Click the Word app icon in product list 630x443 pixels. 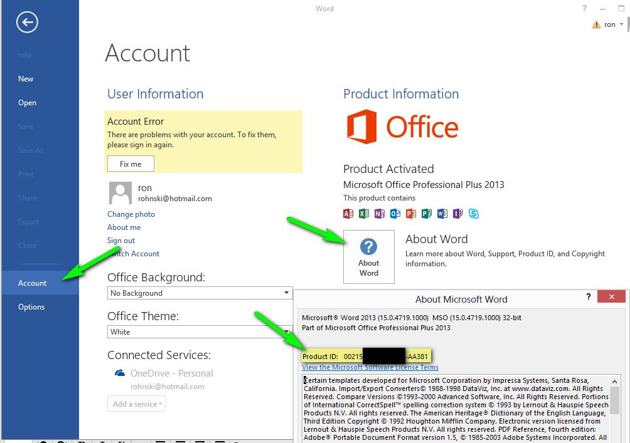pos(442,214)
